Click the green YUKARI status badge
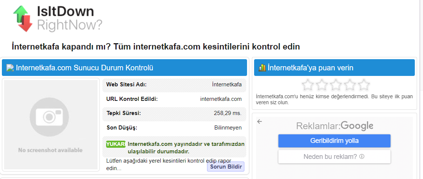Image resolution: width=423 pixels, height=179 pixels. coord(116,144)
